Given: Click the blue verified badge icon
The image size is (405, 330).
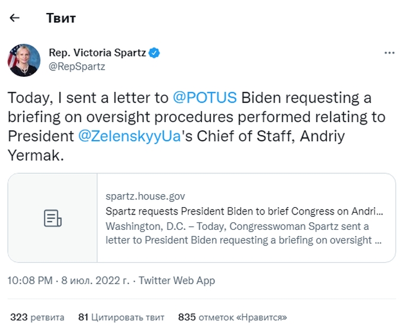Looking at the screenshot, I should coord(154,53).
